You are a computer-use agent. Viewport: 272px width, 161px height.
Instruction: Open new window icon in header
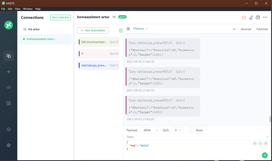pos(258,17)
